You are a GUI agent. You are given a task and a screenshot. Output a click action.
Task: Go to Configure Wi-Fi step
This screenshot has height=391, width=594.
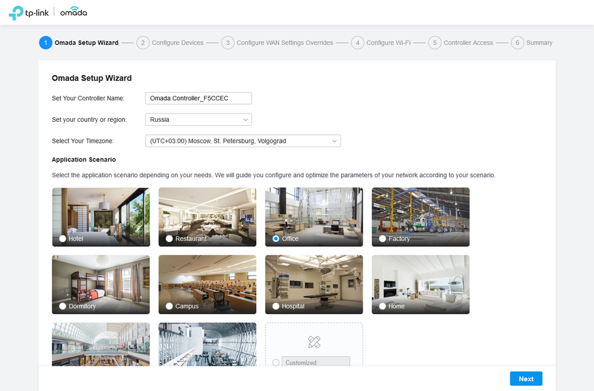click(x=389, y=43)
